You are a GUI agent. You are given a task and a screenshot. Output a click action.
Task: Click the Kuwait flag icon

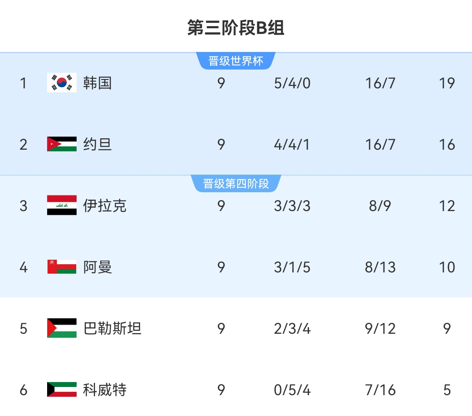62,389
